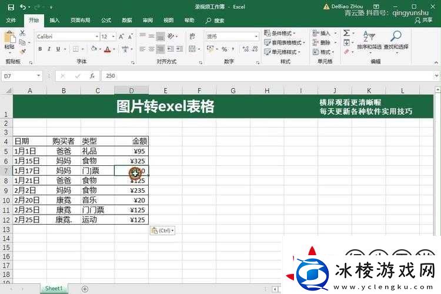Open the Paste Options Ctrl dropdown
441x294 pixels.
pos(162,230)
